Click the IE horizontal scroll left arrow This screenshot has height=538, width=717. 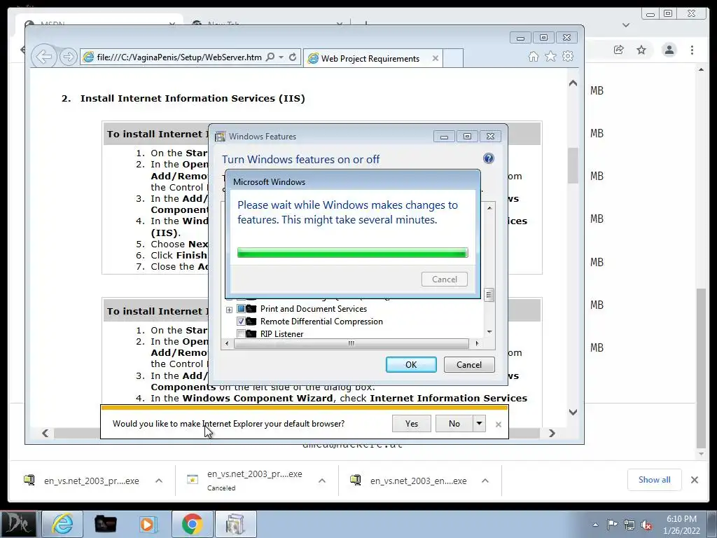pos(45,433)
